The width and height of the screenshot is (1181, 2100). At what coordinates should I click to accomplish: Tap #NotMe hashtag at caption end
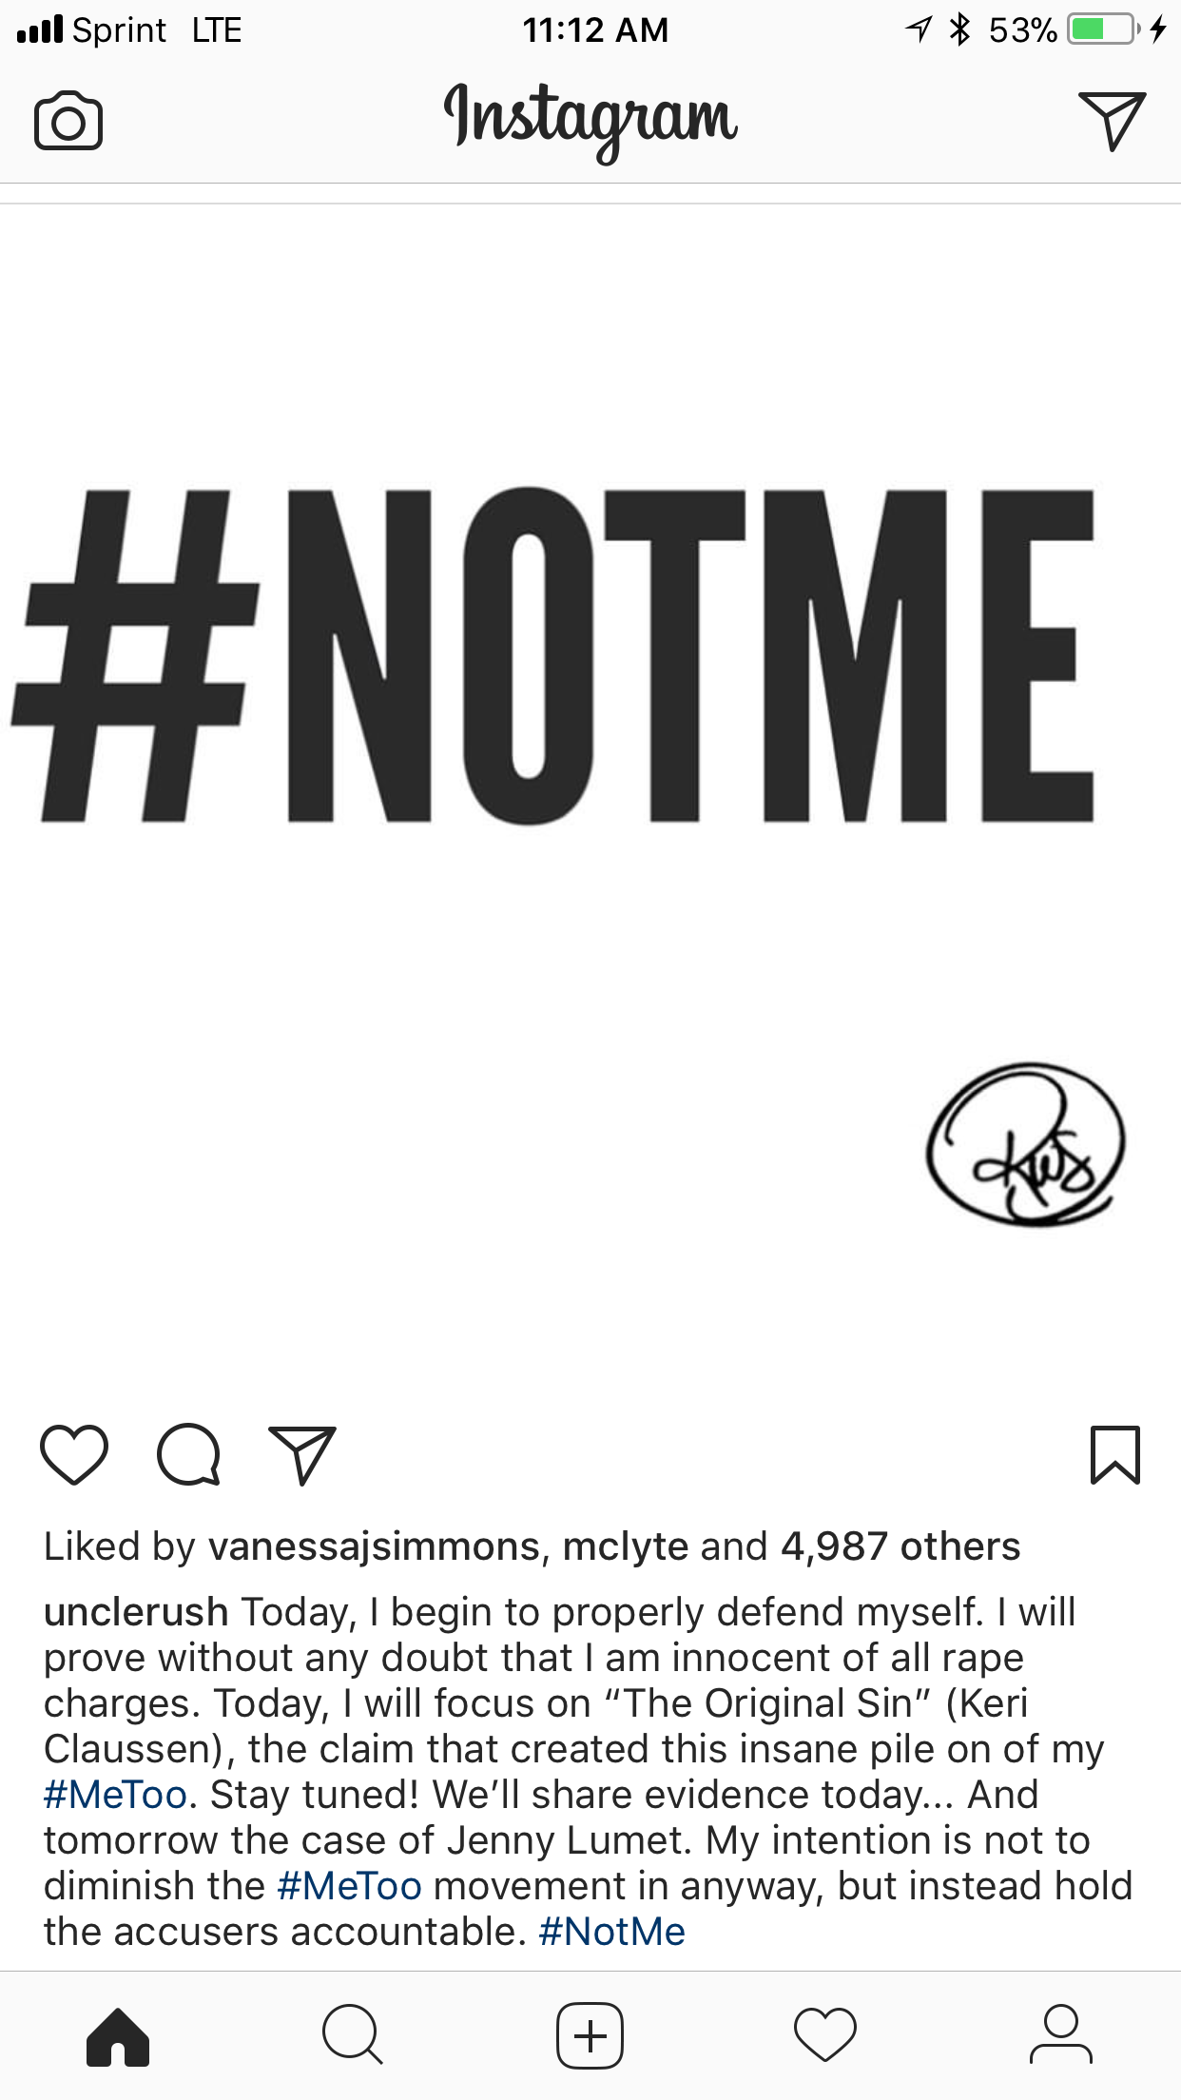(611, 1932)
